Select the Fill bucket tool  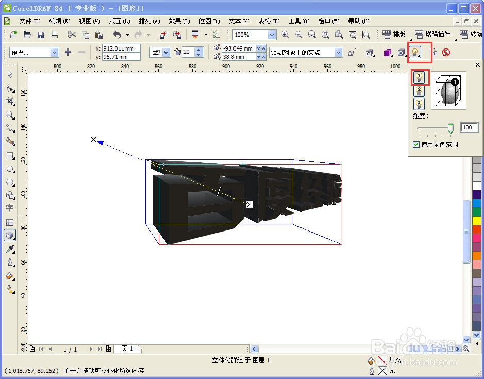point(10,276)
